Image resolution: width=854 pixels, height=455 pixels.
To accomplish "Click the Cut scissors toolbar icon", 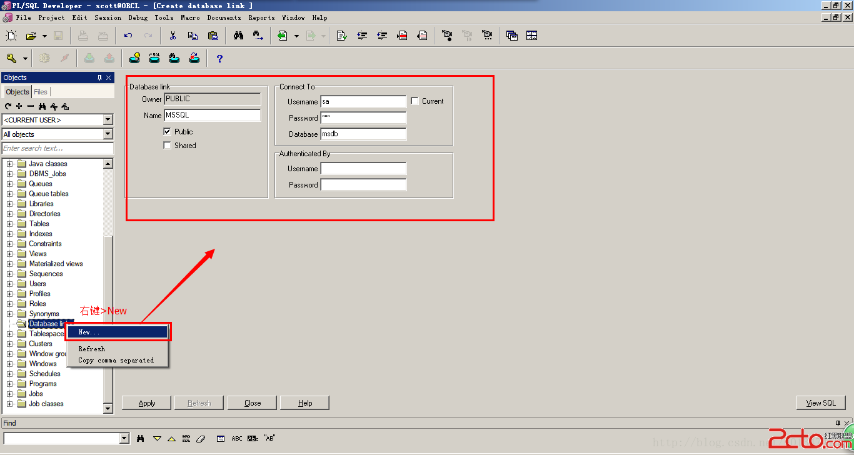I will 173,36.
